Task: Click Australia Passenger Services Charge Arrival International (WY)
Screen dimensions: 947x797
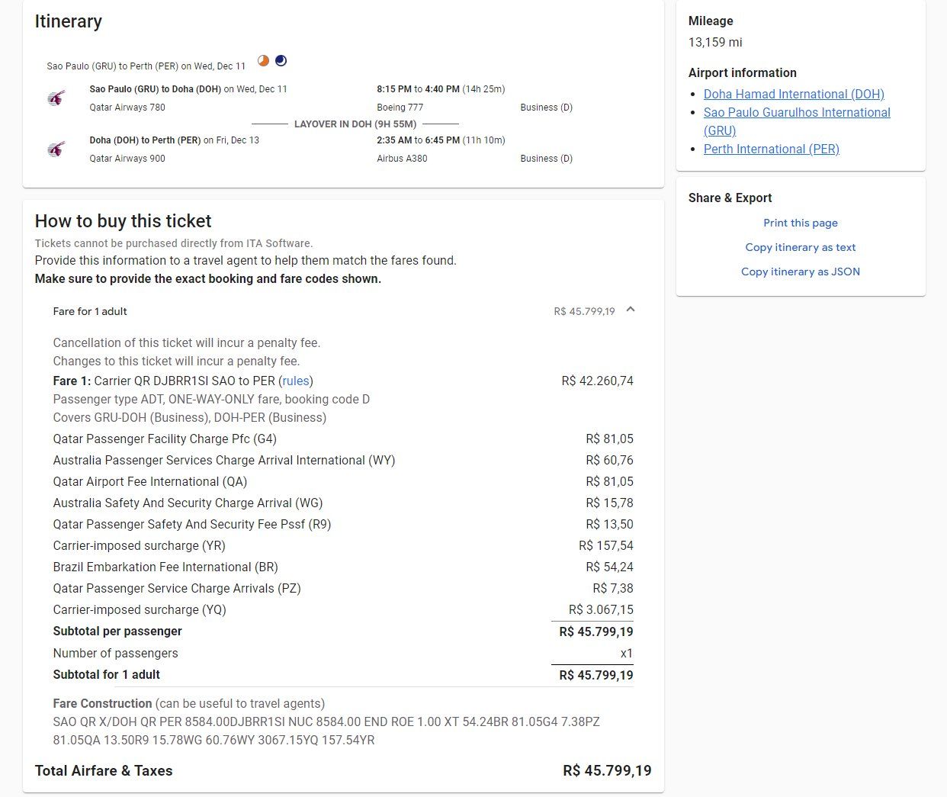Action: tap(224, 460)
